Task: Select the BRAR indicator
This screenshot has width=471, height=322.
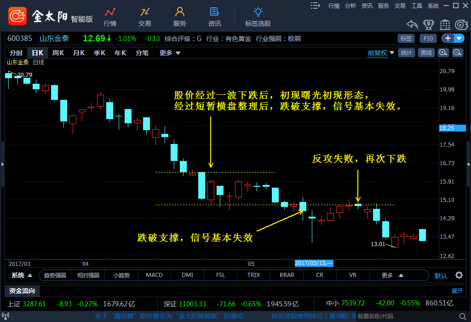Action: 287,276
